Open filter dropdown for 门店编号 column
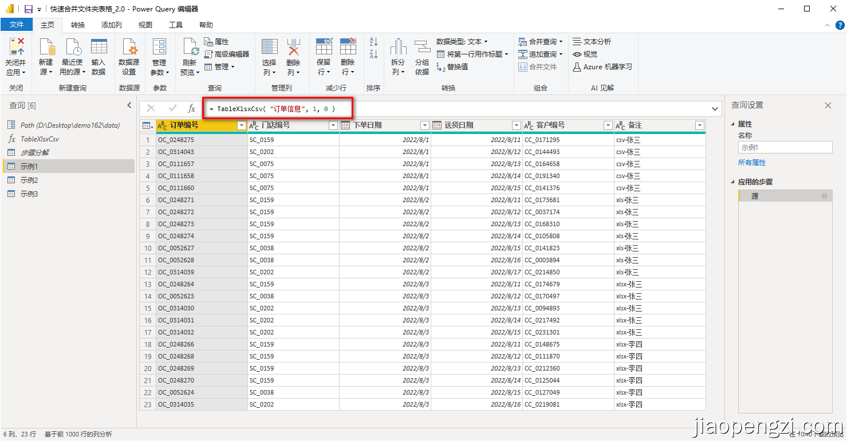The height and width of the screenshot is (441, 847). click(x=333, y=125)
